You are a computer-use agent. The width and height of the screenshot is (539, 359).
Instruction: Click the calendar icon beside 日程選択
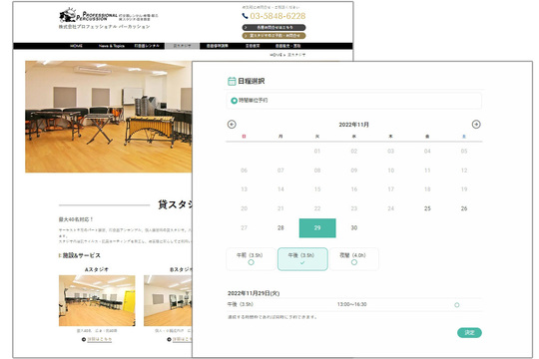232,81
